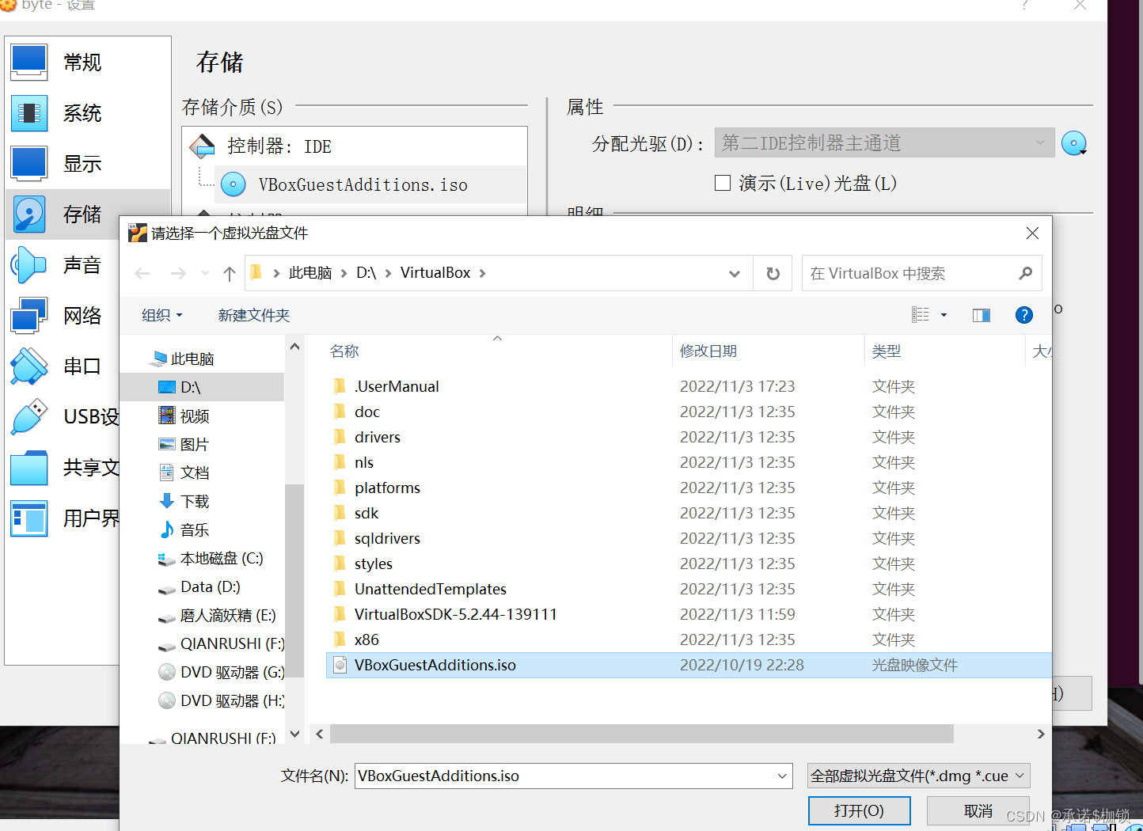Open the USB设备 settings category

(x=63, y=417)
